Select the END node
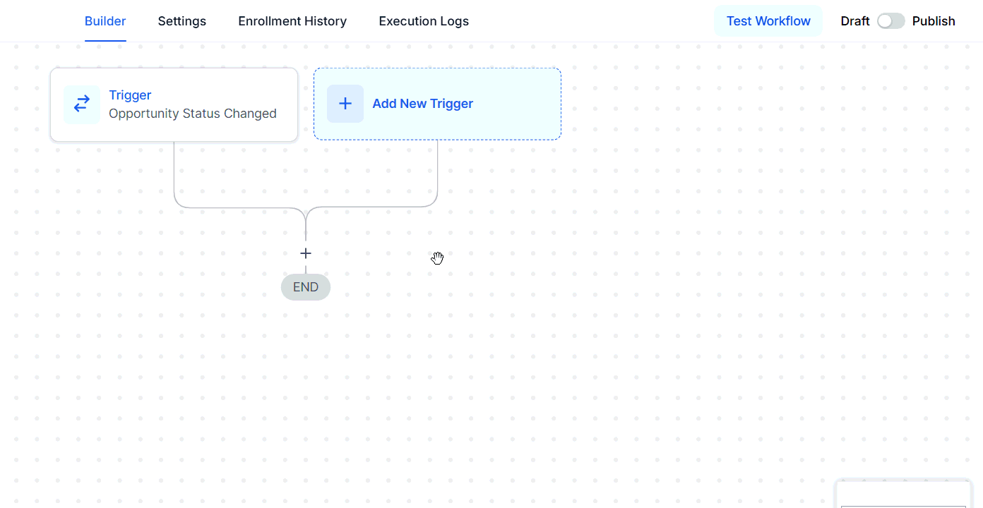Screen dimensions: 983x508 (x=306, y=287)
